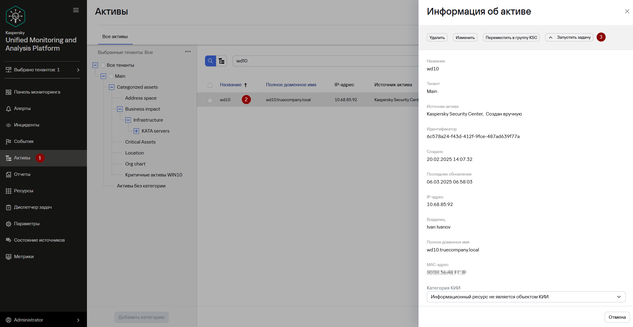Click the Kaspersky hexagon logo
633x327 pixels.
(x=16, y=16)
